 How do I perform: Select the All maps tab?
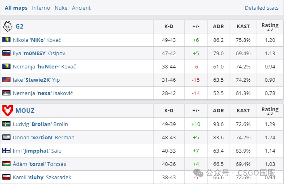(16, 8)
